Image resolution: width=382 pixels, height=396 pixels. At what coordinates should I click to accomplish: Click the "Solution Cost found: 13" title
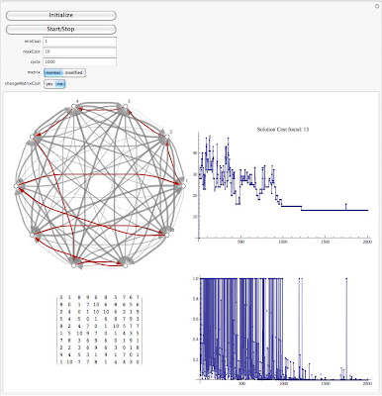pyautogui.click(x=283, y=130)
